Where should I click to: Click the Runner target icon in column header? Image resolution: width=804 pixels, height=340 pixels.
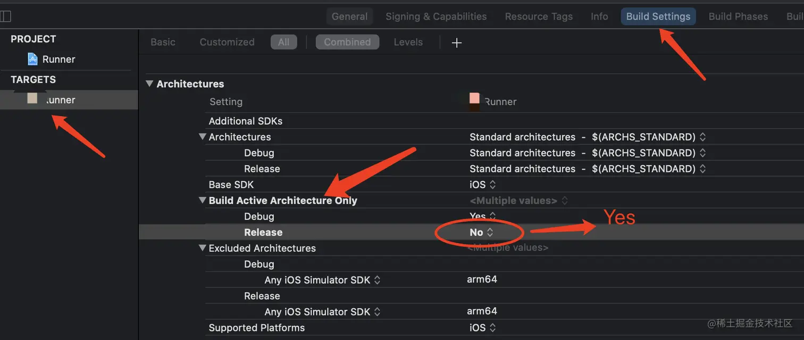pyautogui.click(x=474, y=99)
